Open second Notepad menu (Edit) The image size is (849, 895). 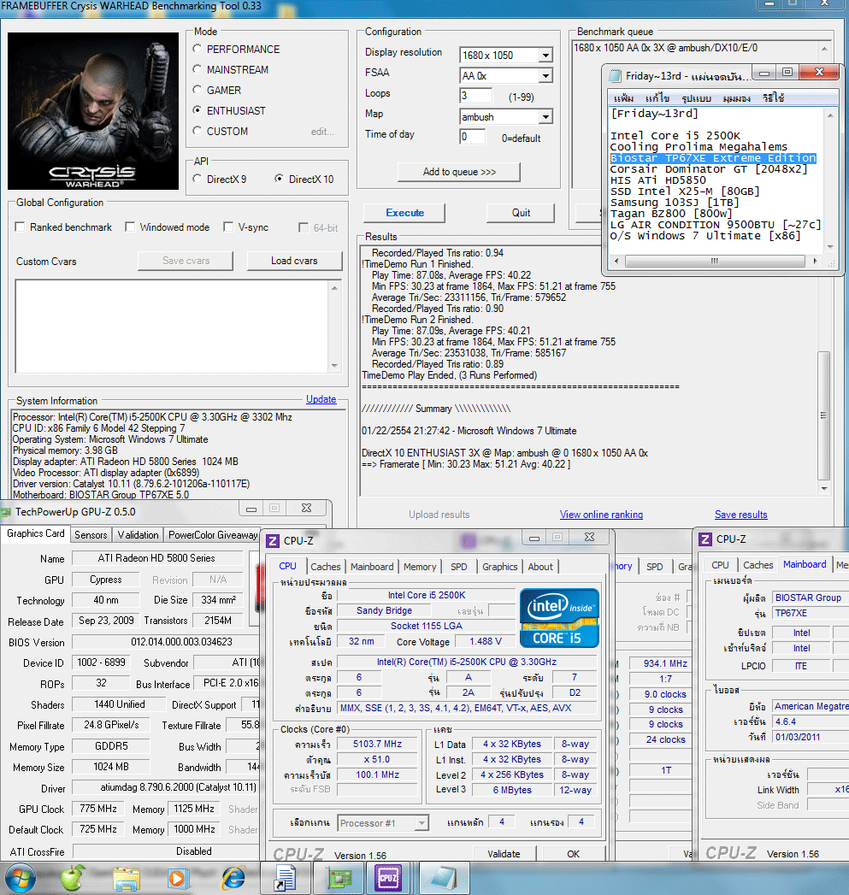pyautogui.click(x=657, y=98)
